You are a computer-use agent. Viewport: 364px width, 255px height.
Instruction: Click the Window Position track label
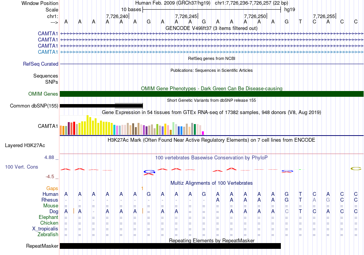pos(40,3)
